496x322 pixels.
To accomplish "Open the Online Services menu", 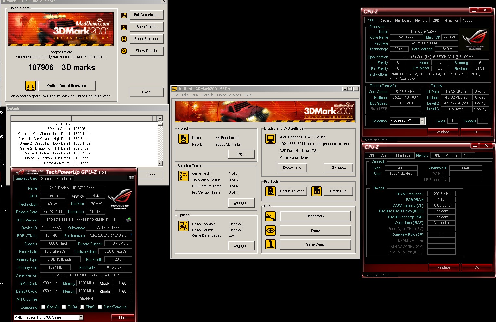I will click(x=229, y=95).
